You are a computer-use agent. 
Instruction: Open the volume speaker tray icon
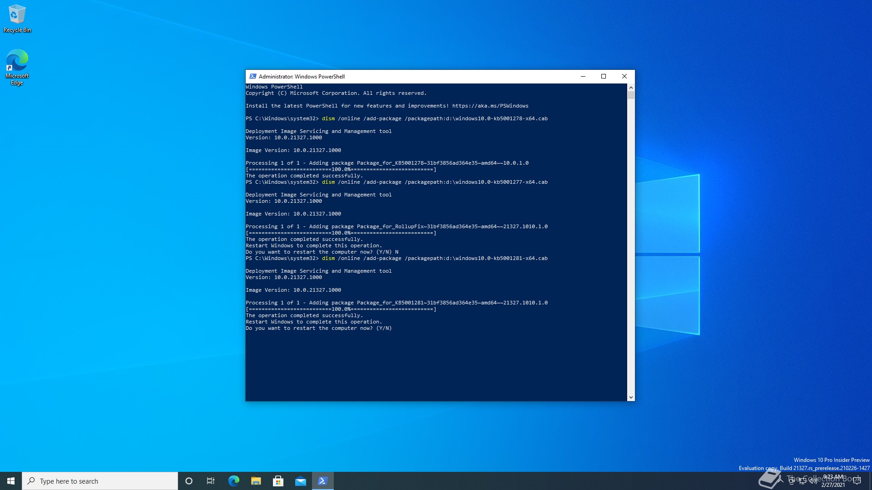(813, 481)
